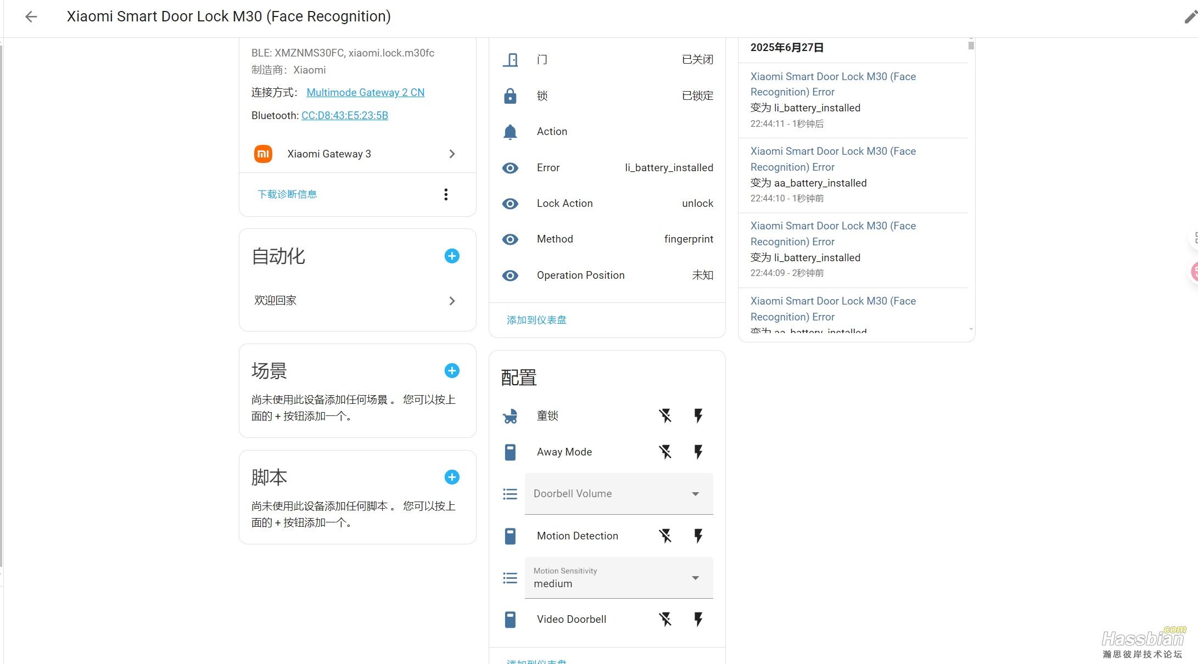The height and width of the screenshot is (664, 1198).
Task: Turn on Motion Detection
Action: click(x=698, y=536)
